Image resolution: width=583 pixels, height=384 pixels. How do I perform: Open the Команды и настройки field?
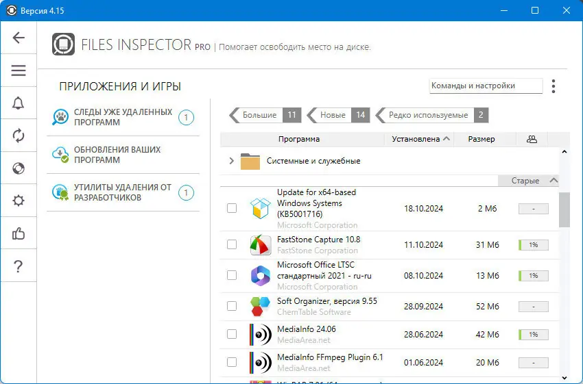pyautogui.click(x=486, y=86)
